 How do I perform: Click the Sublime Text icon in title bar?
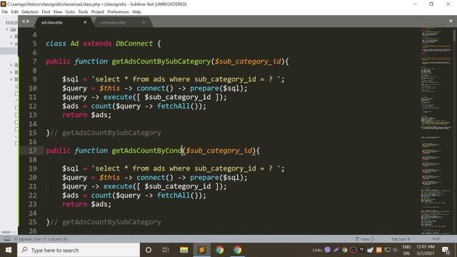click(4, 4)
